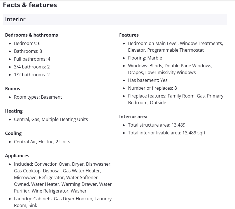This screenshot has height=209, width=235.
Task: Select Number of fireplaces: 8 item
Action: (152, 88)
